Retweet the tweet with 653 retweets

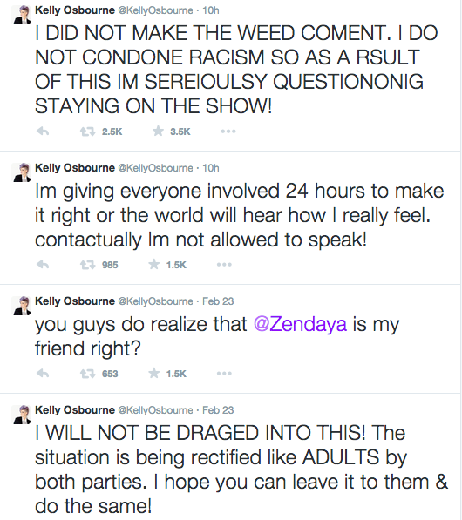pos(88,374)
